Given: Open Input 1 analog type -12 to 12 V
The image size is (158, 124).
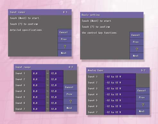Looking at the screenshot, I should (x=120, y=77).
